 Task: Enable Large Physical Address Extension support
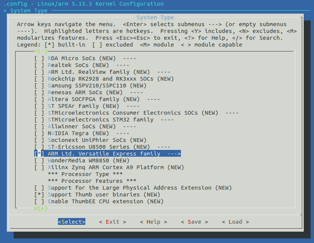click(39, 188)
